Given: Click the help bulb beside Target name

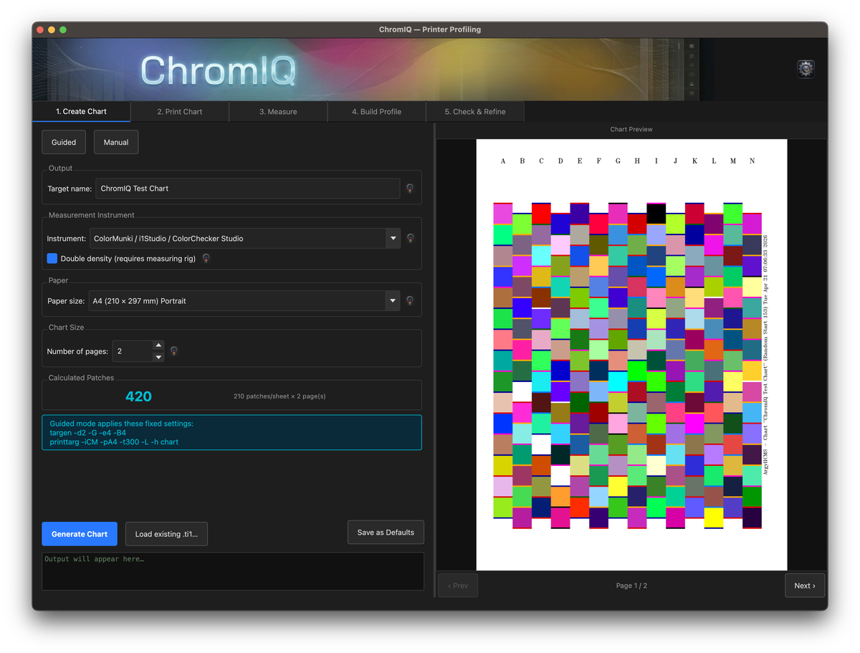Looking at the screenshot, I should click(x=410, y=189).
